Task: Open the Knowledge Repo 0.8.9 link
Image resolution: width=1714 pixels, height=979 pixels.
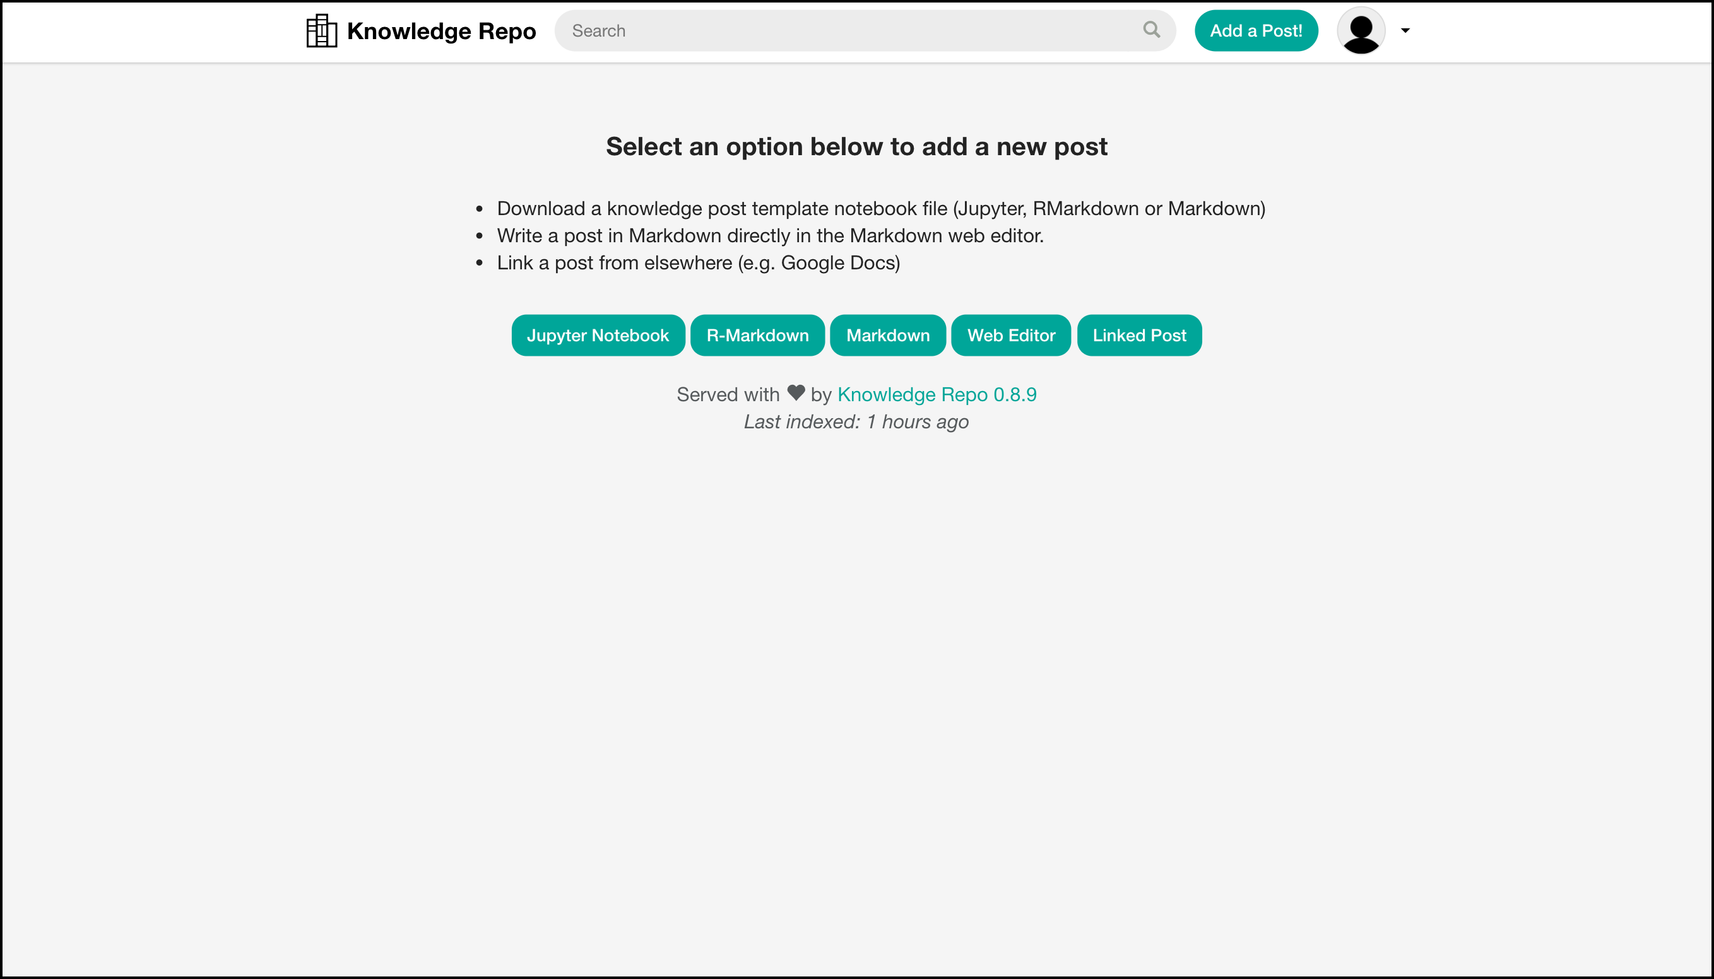Action: 937,395
